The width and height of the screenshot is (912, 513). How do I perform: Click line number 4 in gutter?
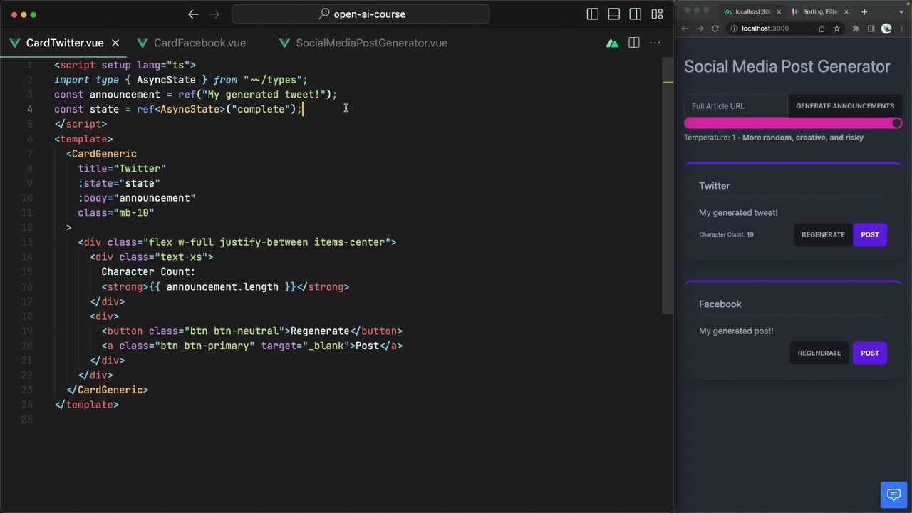point(29,109)
